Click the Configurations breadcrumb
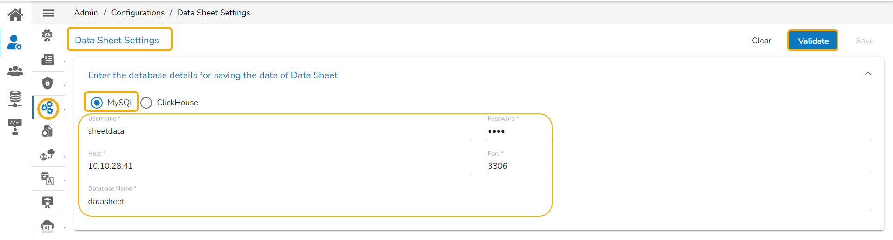893x240 pixels. [x=138, y=13]
